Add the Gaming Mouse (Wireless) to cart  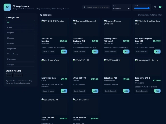[x=126, y=51]
